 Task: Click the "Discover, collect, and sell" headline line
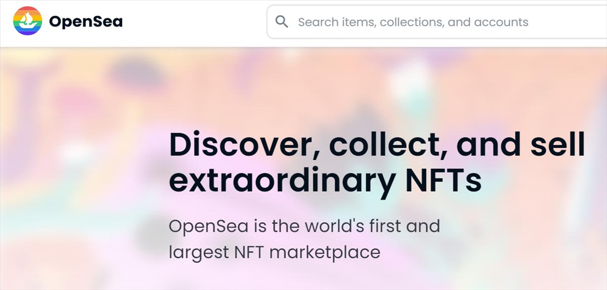[377, 144]
